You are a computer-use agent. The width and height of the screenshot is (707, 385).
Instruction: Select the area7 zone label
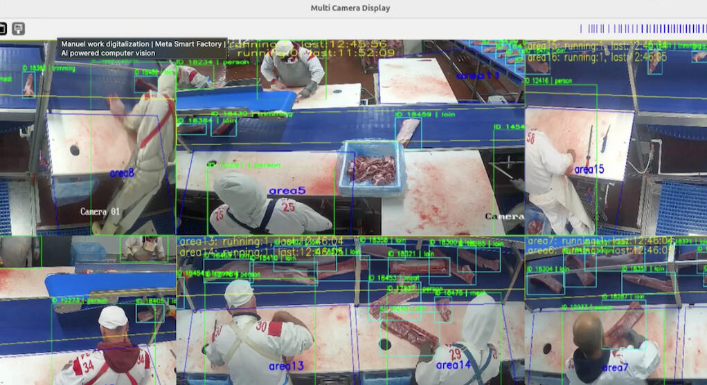click(x=615, y=368)
